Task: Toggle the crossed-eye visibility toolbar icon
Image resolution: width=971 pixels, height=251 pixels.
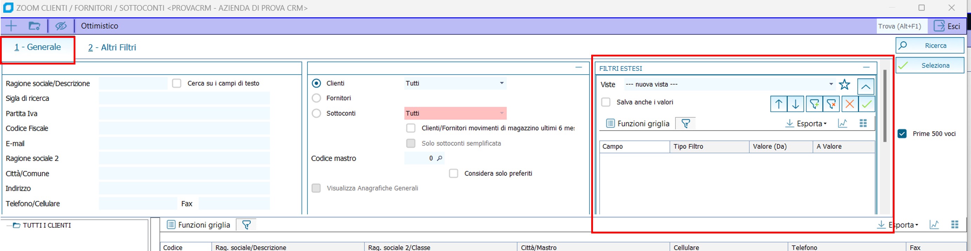Action: [x=61, y=26]
